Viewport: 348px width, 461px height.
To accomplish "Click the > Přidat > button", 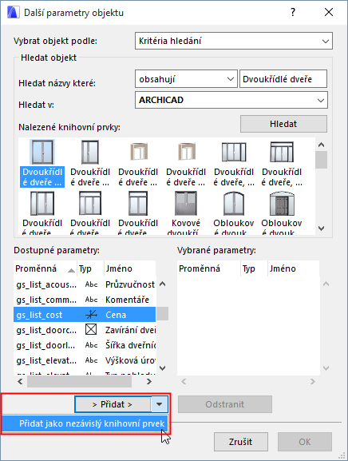I will point(113,404).
